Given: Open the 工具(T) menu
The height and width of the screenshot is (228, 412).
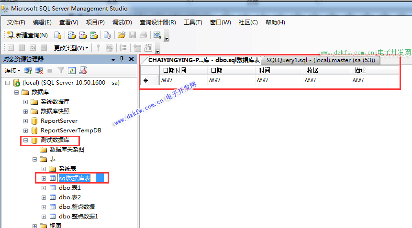Looking at the screenshot, I should (x=193, y=22).
